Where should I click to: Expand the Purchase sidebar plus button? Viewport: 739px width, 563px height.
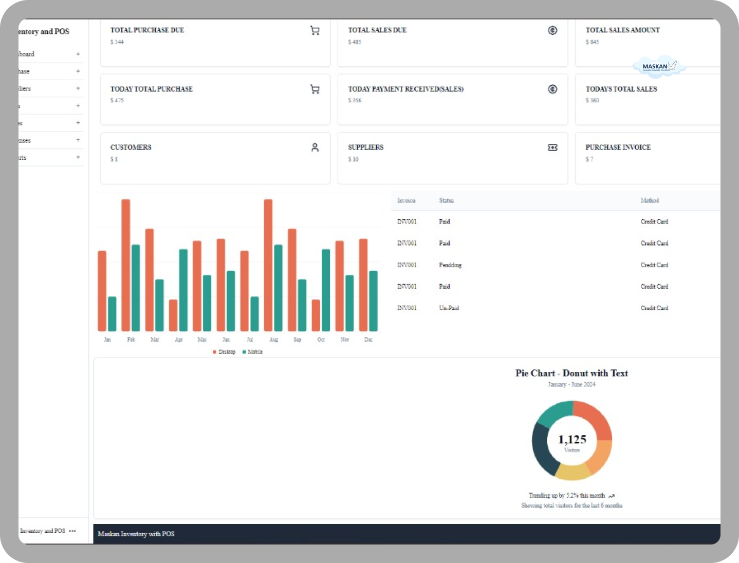click(x=78, y=71)
